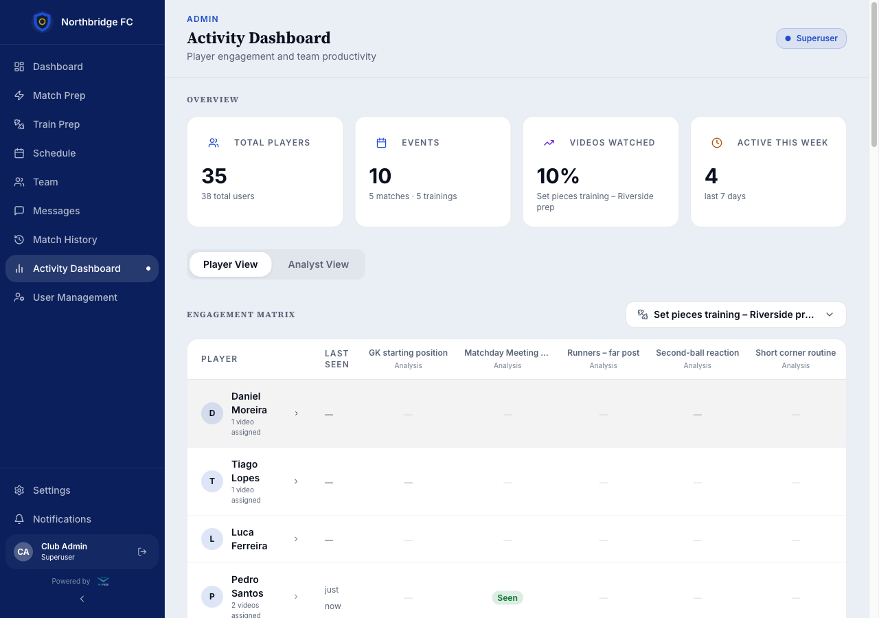The width and height of the screenshot is (879, 618).
Task: Click the Notifications bell icon
Action: (19, 519)
